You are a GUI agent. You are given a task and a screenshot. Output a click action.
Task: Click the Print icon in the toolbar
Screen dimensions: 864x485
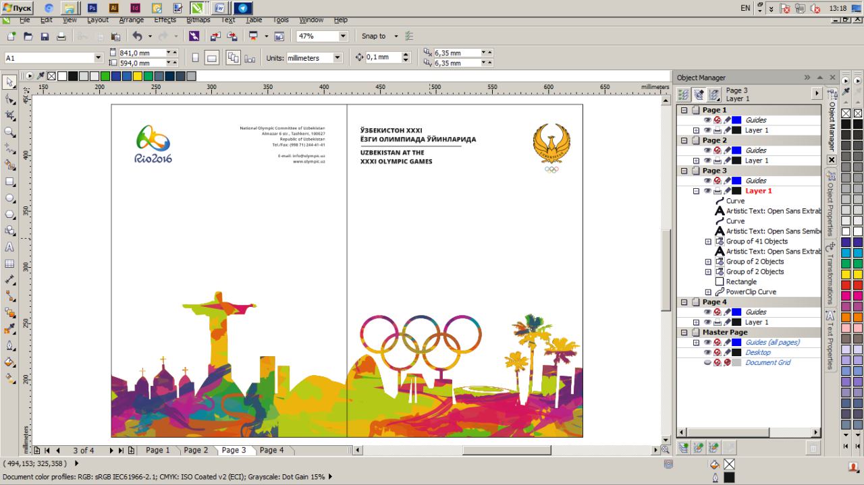61,36
